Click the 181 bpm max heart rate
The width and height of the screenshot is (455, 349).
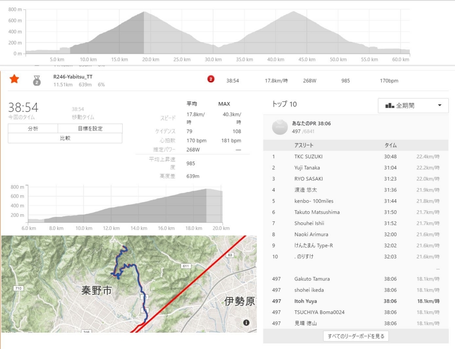[231, 141]
